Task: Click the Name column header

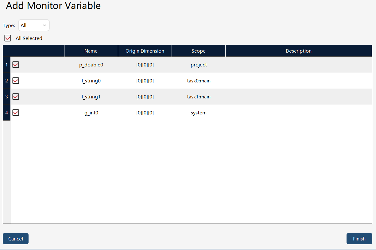Action: [x=91, y=51]
